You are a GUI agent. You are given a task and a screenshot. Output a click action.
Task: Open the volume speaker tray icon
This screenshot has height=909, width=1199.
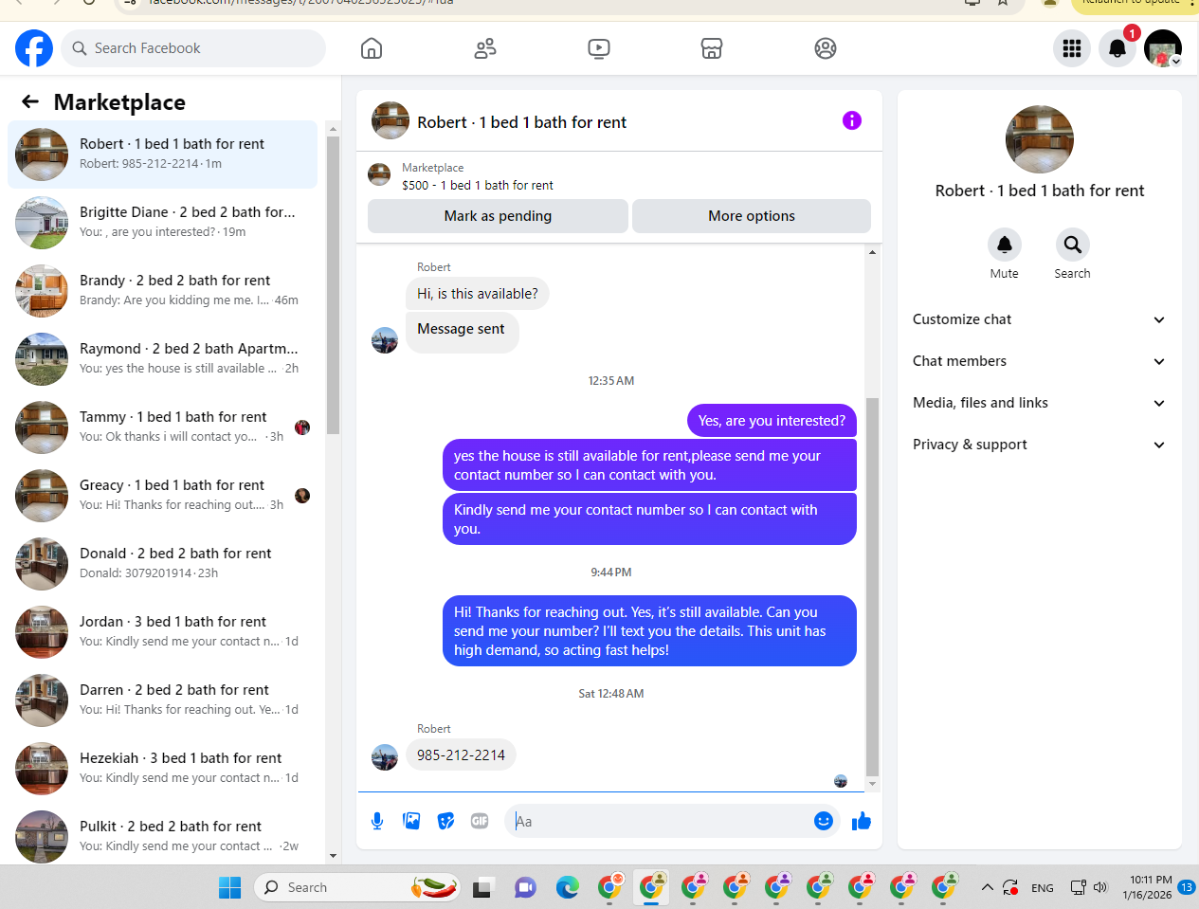pos(1100,887)
